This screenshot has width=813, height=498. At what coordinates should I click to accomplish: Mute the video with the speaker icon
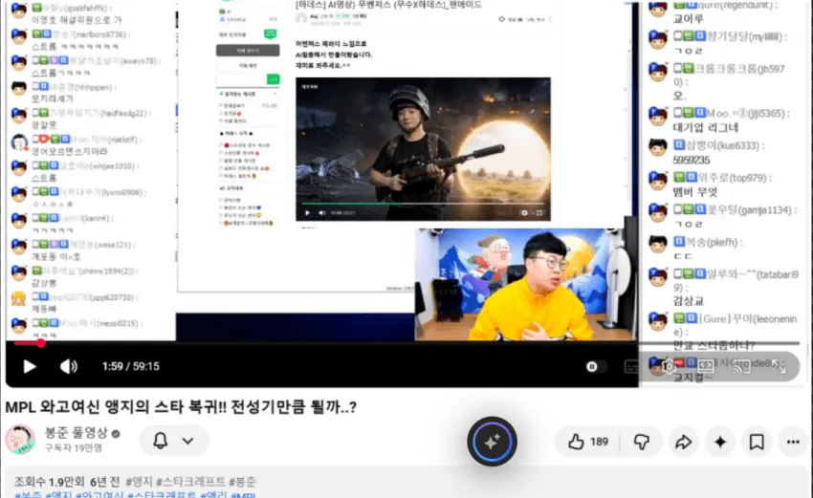pos(69,366)
